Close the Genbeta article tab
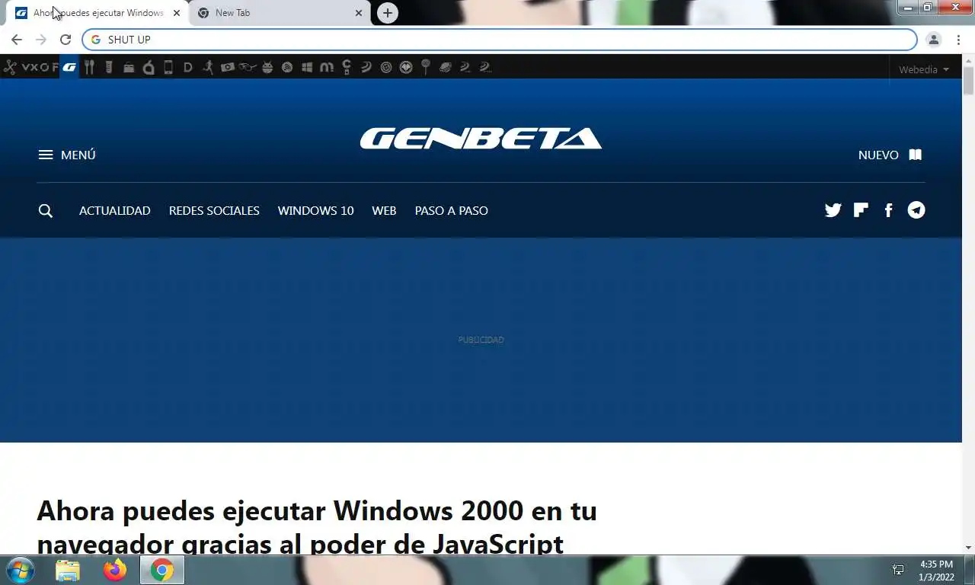The height and width of the screenshot is (585, 975). pos(177,13)
